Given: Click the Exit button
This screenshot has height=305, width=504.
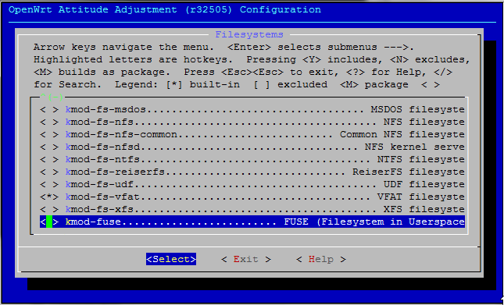Looking at the screenshot, I should (246, 259).
